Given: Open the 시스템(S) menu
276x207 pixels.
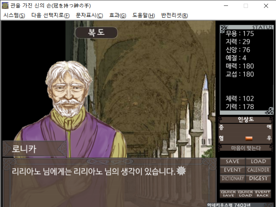Looking at the screenshot, I should click(x=14, y=15).
